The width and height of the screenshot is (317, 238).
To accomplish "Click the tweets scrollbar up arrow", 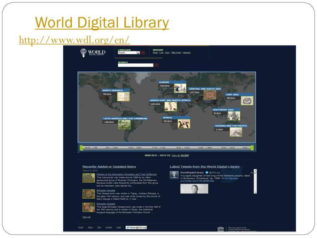I will (255, 171).
